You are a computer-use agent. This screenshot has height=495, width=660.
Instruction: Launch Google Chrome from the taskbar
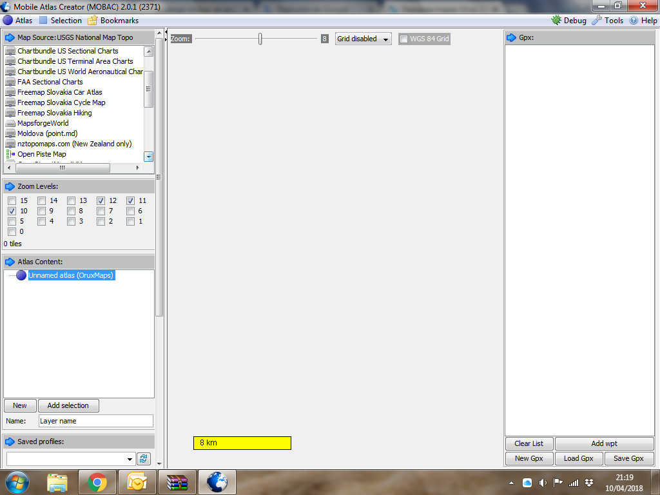pos(97,482)
